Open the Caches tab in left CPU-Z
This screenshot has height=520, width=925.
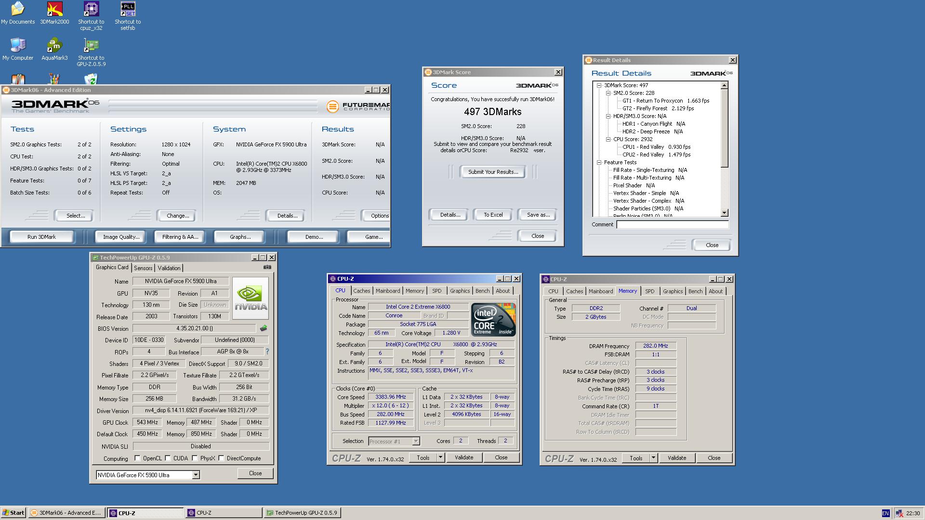point(362,291)
